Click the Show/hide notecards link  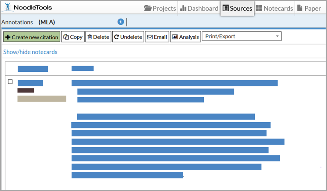[30, 52]
